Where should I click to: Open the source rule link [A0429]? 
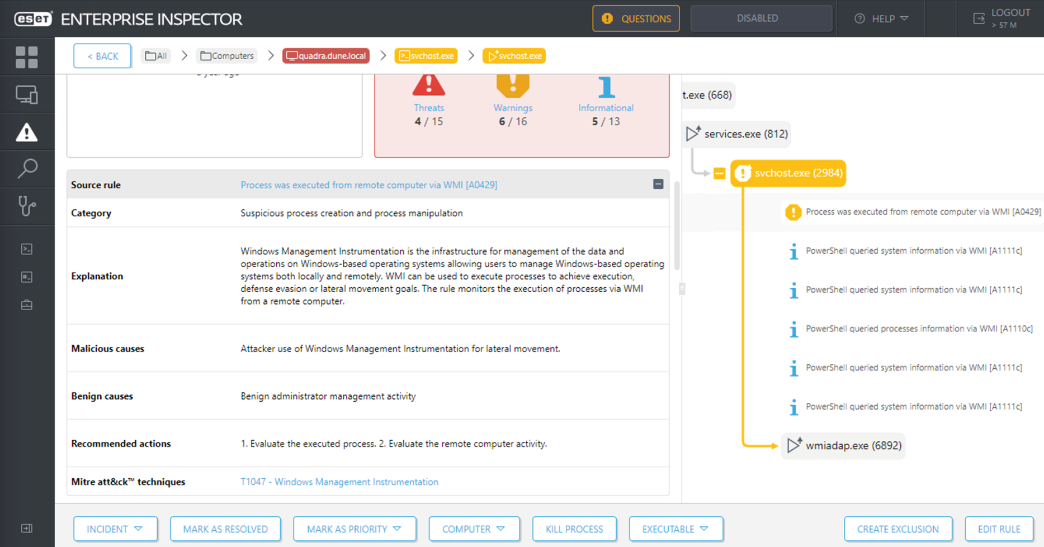pyautogui.click(x=369, y=185)
